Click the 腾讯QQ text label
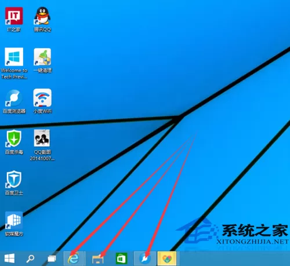Viewport: 290px width, 266px height. 42,30
